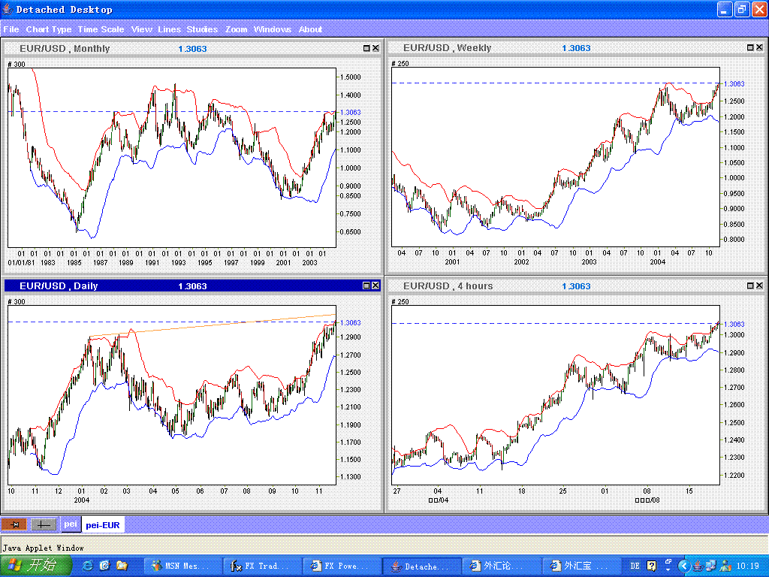Click the # 300 label in Daily chart
769x577 pixels.
click(x=17, y=302)
